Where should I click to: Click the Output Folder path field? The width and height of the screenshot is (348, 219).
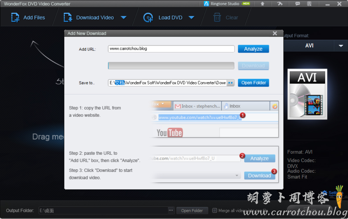pyautogui.click(x=103, y=211)
